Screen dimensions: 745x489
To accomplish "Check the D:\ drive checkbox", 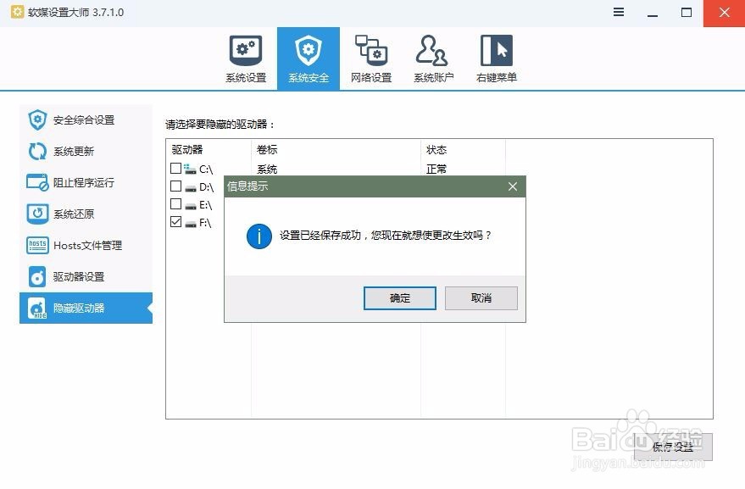I will [175, 186].
